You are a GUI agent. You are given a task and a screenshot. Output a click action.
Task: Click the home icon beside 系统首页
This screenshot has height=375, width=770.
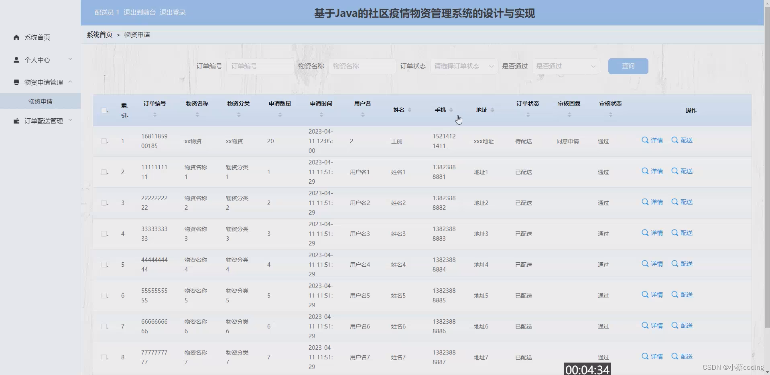click(16, 37)
